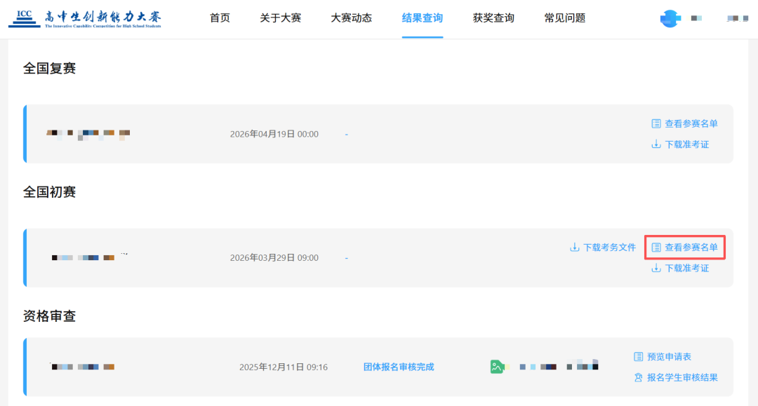Click the form icon beside 预览申请表
This screenshot has width=758, height=406.
point(639,357)
